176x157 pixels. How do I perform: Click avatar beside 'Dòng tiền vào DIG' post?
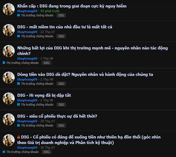pos(9,78)
